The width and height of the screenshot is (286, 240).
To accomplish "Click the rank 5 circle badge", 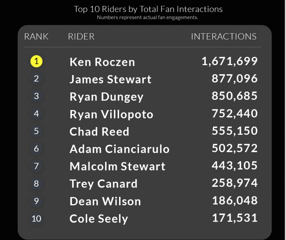I will 36,131.
